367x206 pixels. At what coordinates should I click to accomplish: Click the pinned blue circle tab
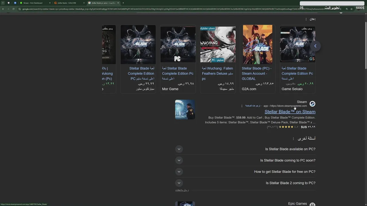click(x=15, y=3)
